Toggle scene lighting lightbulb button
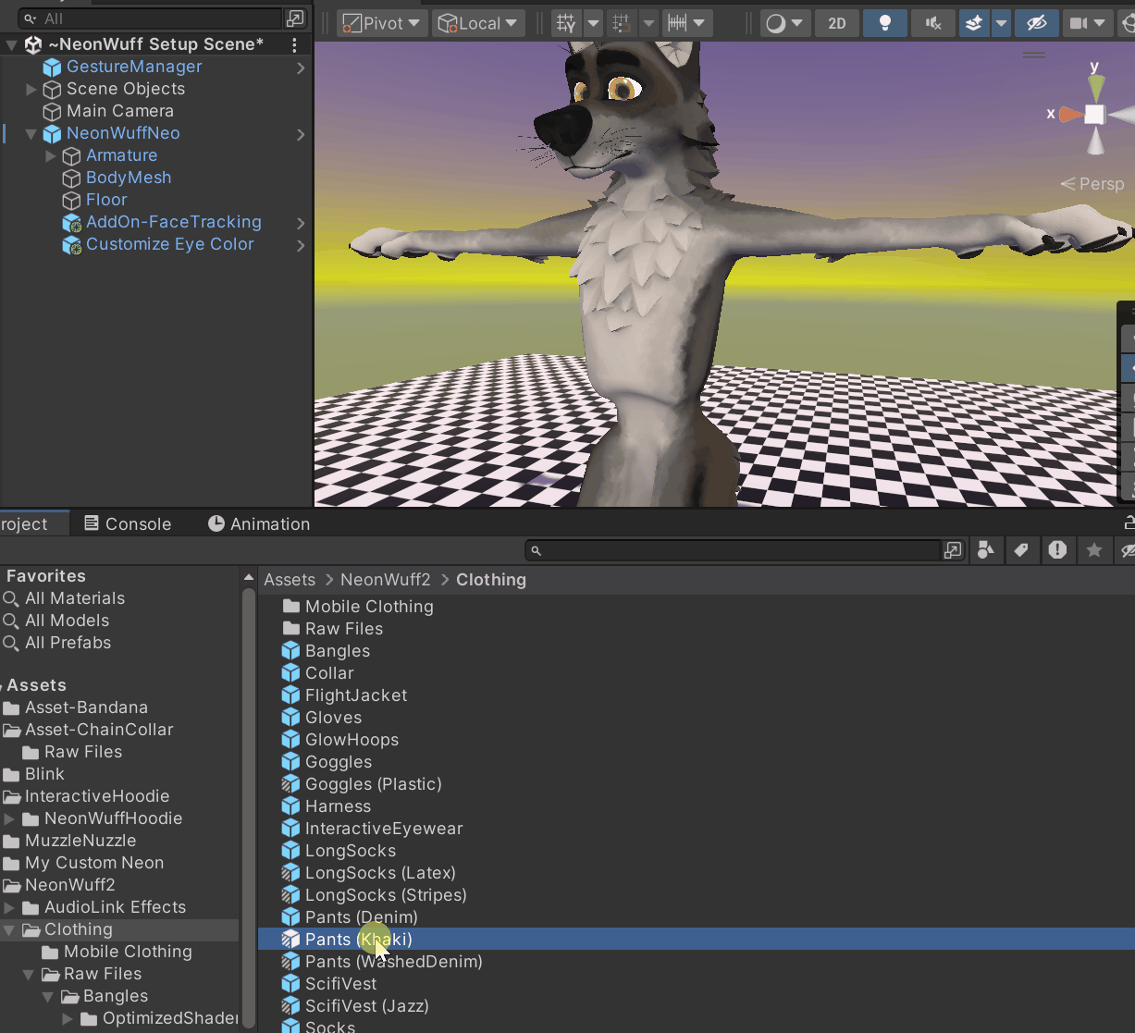The width and height of the screenshot is (1135, 1033). [x=884, y=23]
